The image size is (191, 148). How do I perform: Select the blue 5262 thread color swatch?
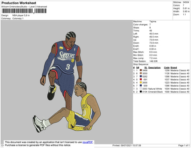(141, 76)
